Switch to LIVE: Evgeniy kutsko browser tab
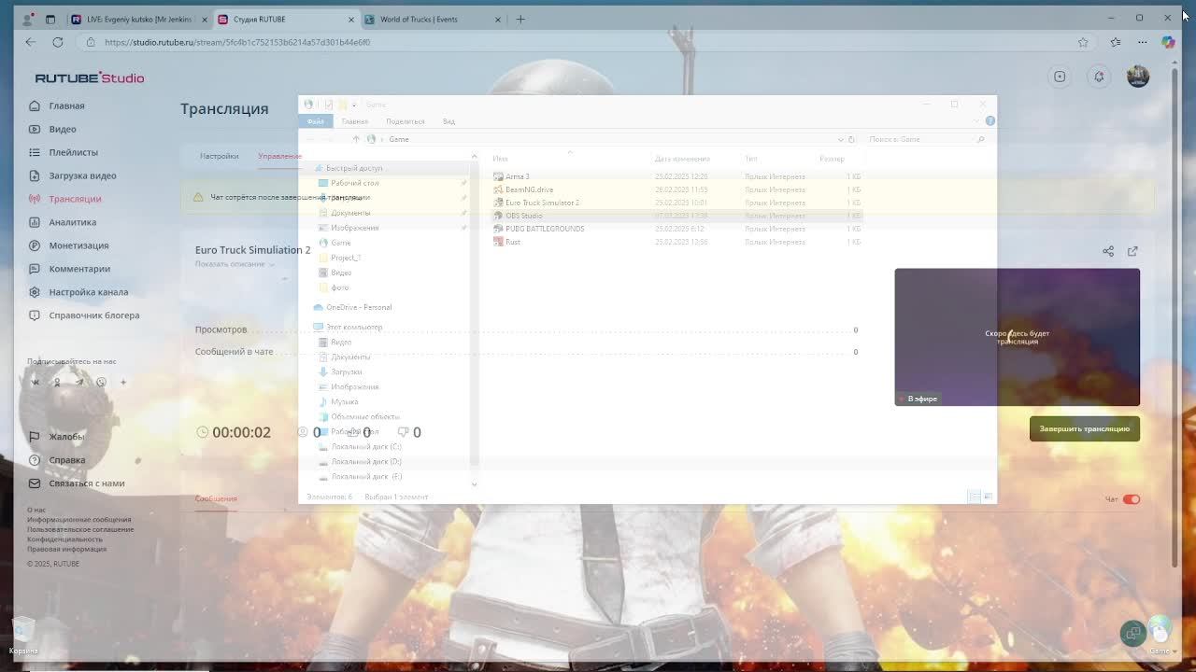This screenshot has width=1196, height=672. (x=138, y=19)
